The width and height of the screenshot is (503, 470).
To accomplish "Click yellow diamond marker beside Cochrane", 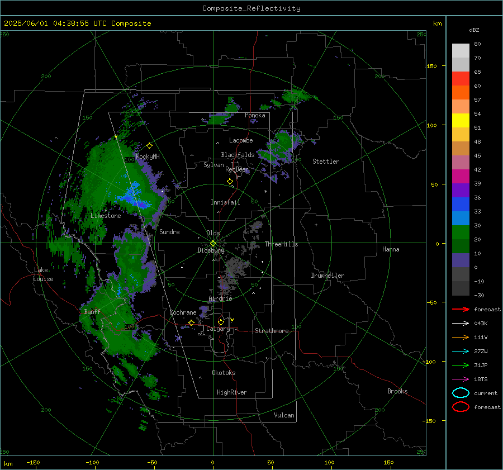I will pyautogui.click(x=191, y=322).
